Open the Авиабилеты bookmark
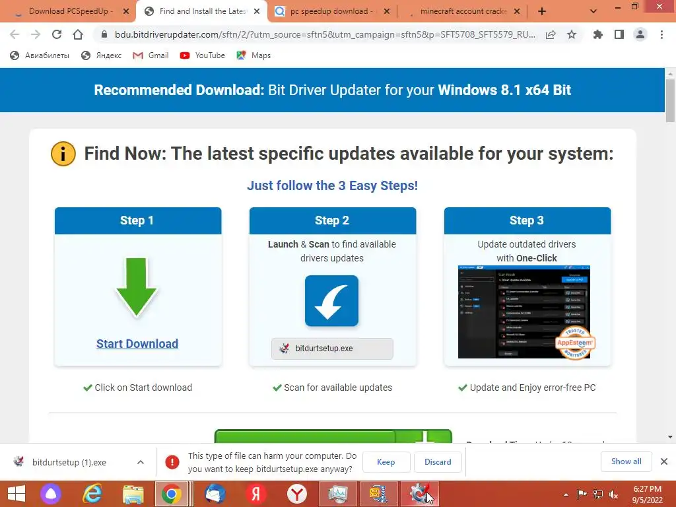The height and width of the screenshot is (507, 676). coord(39,55)
